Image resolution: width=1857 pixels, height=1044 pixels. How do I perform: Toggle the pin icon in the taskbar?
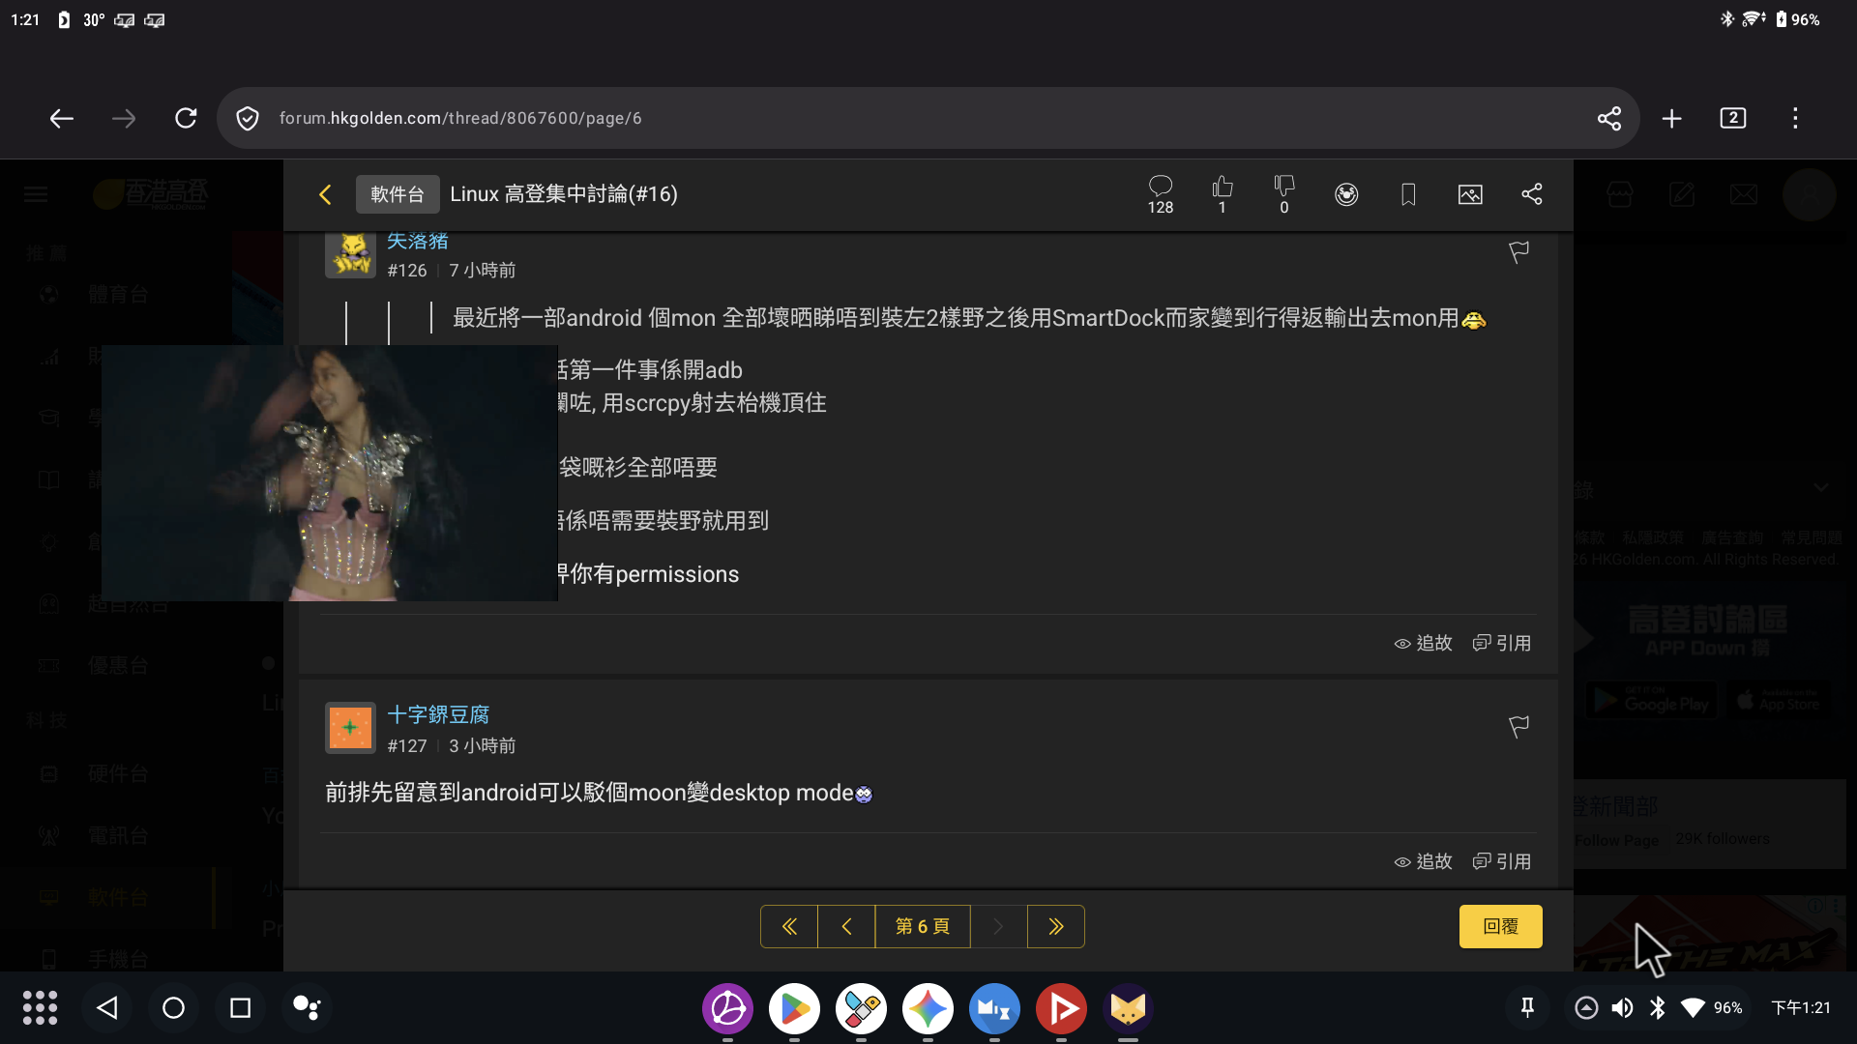(1527, 1008)
